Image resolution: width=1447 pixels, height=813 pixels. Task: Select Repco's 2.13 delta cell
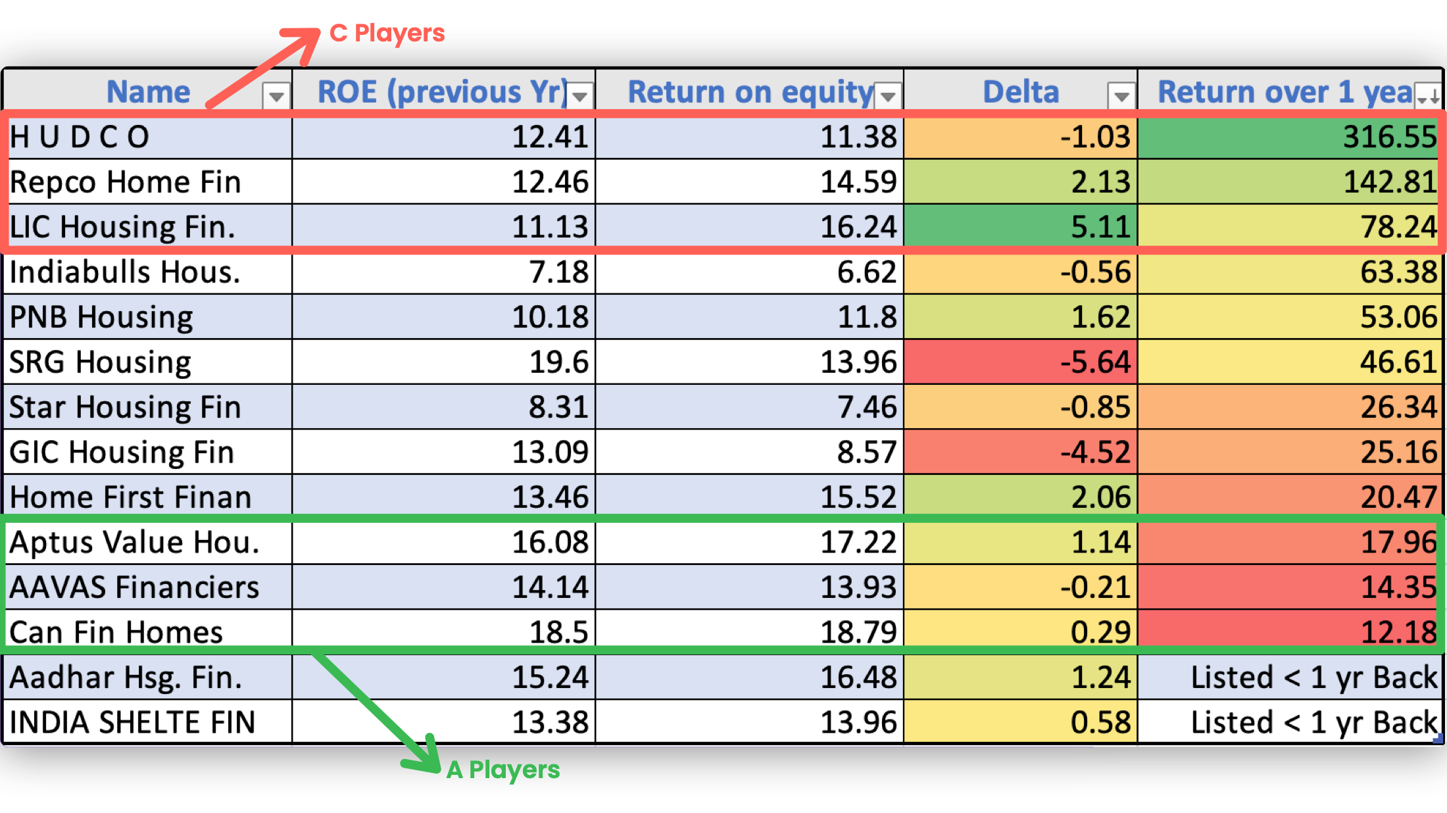1021,182
